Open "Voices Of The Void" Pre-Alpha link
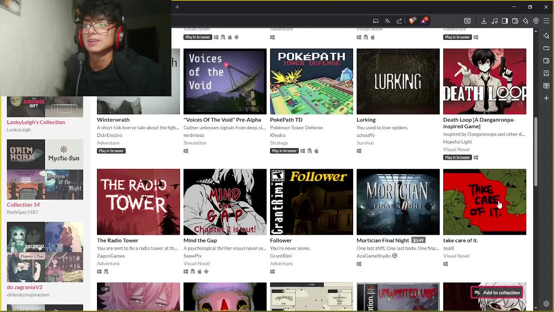Screen dimensions: 554x312 click(x=222, y=120)
